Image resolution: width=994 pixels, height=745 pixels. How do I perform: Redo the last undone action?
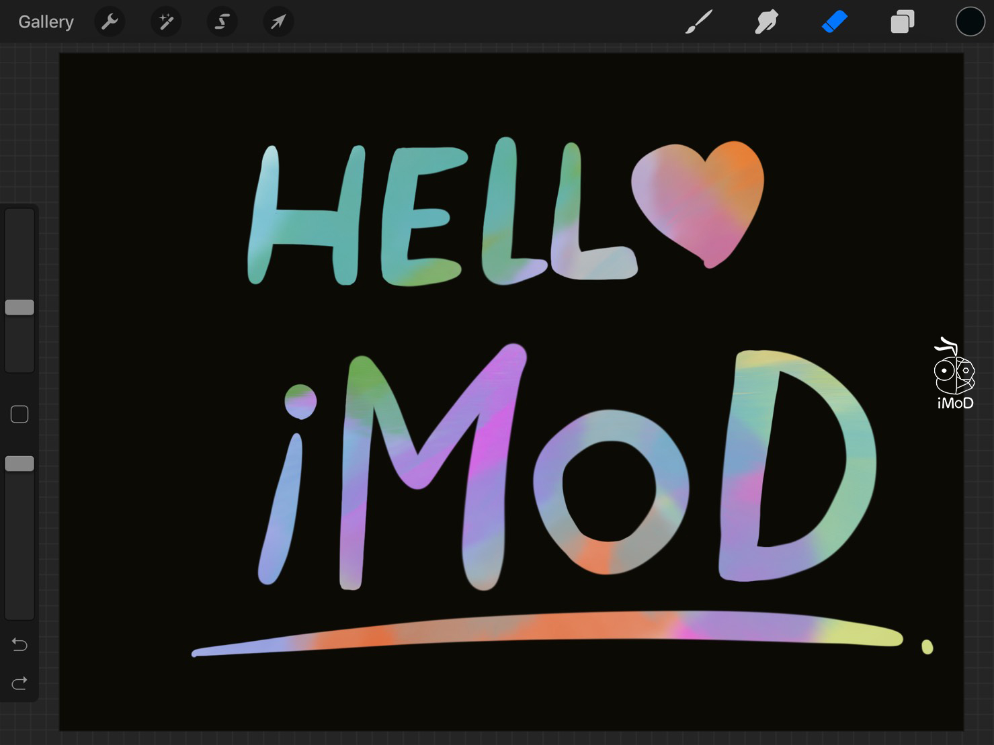point(19,683)
